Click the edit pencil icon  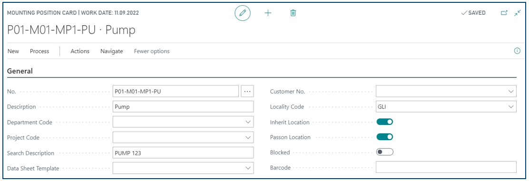[x=243, y=13]
